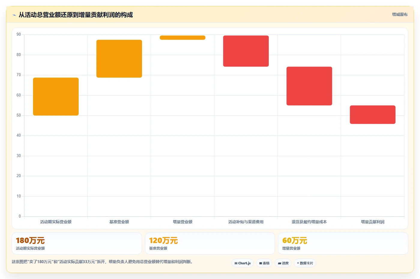Image resolution: width=420 pixels, height=279 pixels.
Task: Click the 数据卡片 chip
Action: pos(305,263)
